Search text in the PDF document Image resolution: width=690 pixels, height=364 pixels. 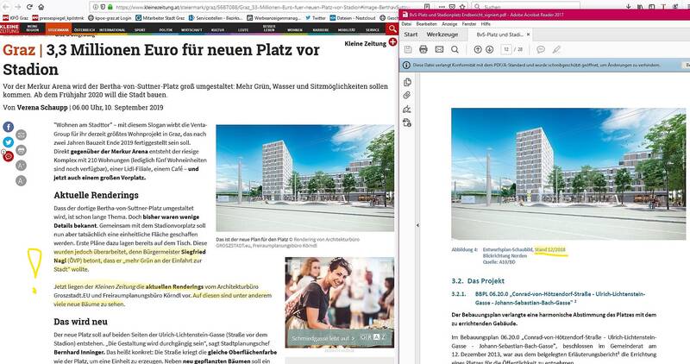click(x=455, y=49)
